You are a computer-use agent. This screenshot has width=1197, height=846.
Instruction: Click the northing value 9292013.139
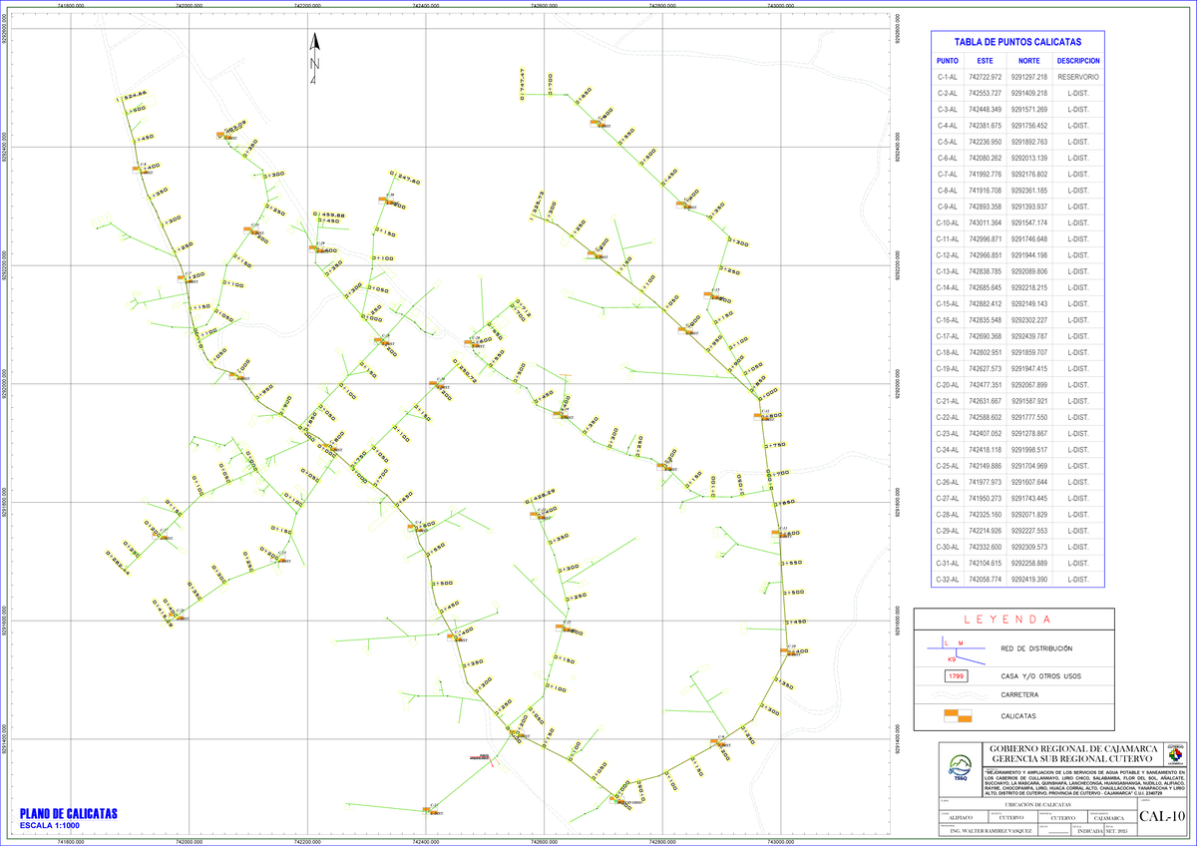pos(1029,157)
